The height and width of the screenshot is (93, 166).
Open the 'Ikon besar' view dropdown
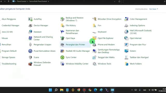(x=154, y=9)
